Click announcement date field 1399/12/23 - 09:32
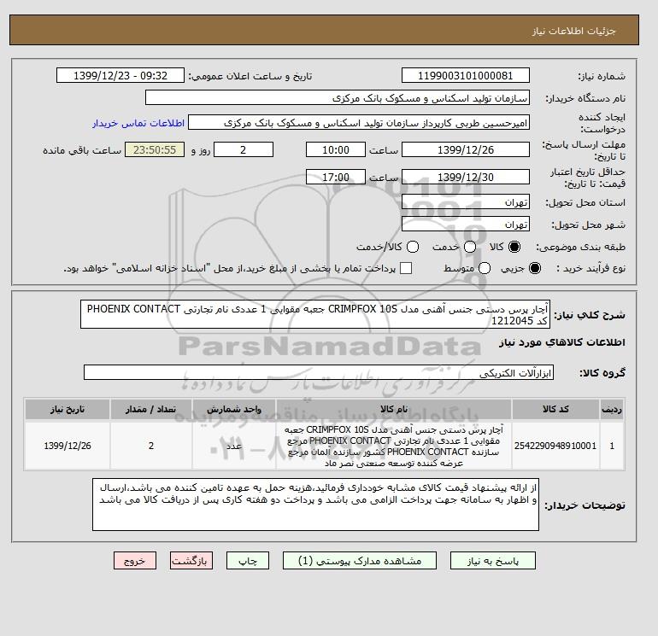 (x=120, y=75)
